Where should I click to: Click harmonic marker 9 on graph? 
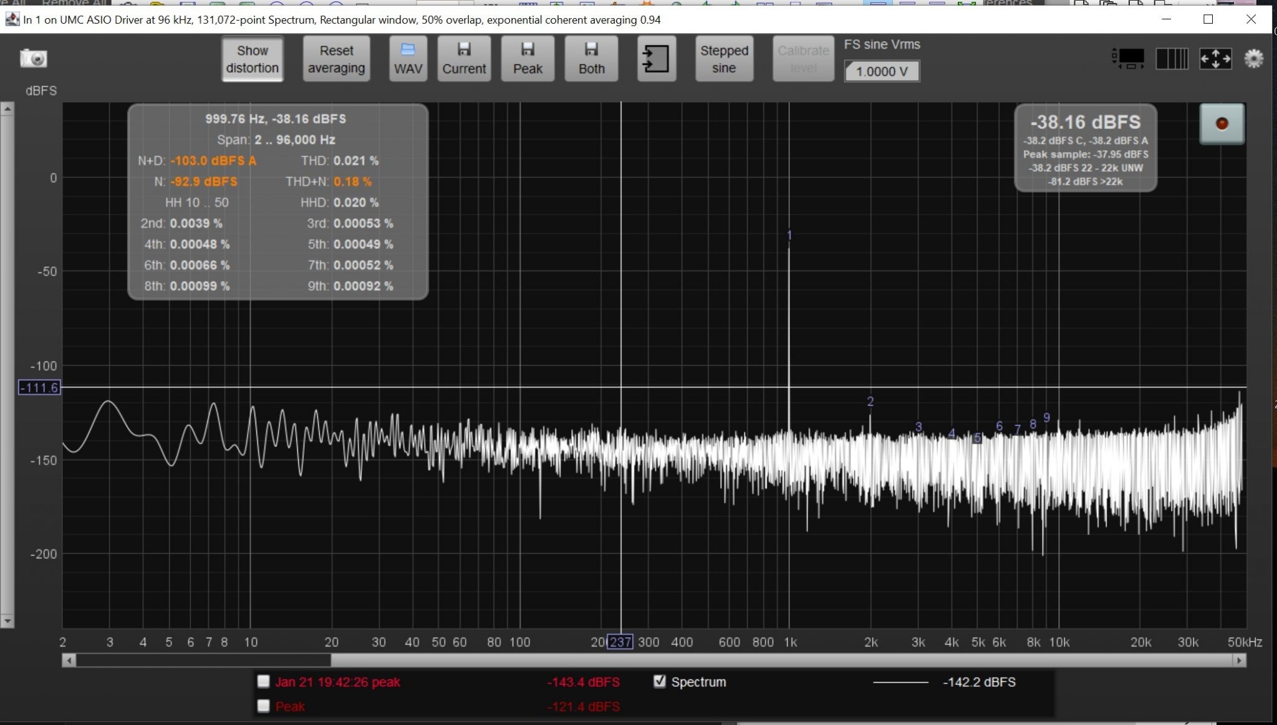1047,418
